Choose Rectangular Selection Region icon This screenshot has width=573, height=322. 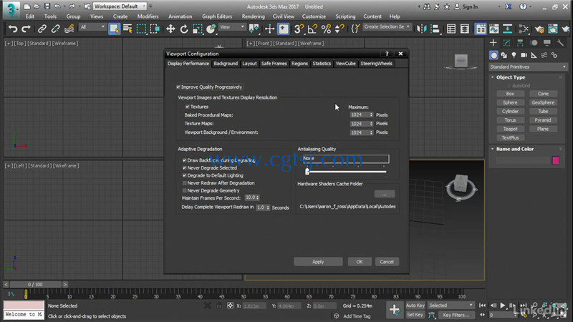(x=141, y=29)
